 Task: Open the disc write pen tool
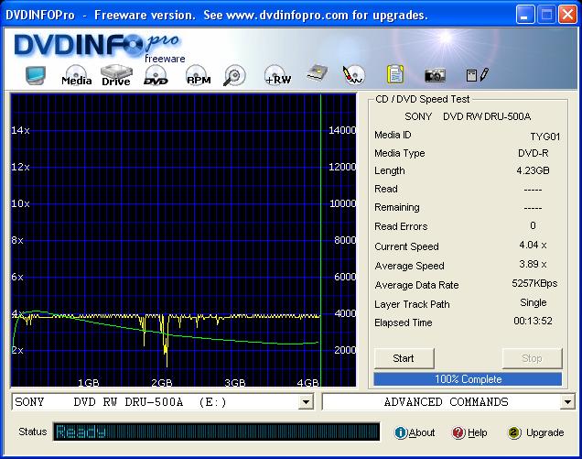[354, 75]
